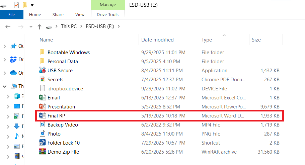Open the 3D Objects cube icon in sidebar

17,96
